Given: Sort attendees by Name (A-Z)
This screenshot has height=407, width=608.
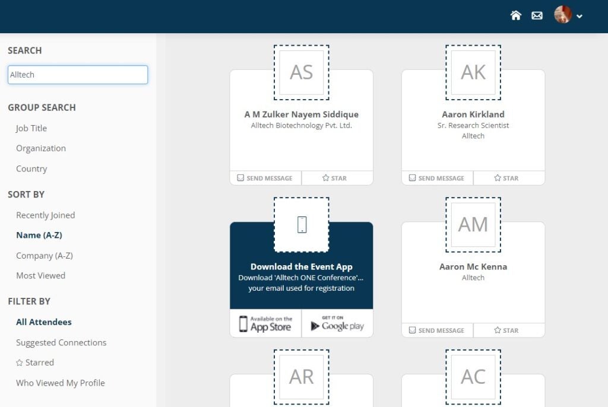Looking at the screenshot, I should click(39, 236).
